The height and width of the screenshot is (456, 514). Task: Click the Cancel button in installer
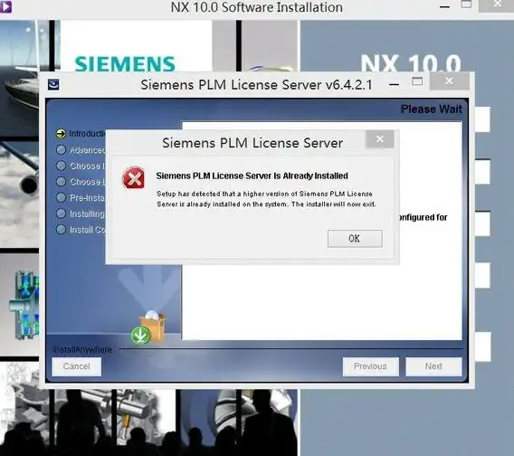[x=76, y=366]
